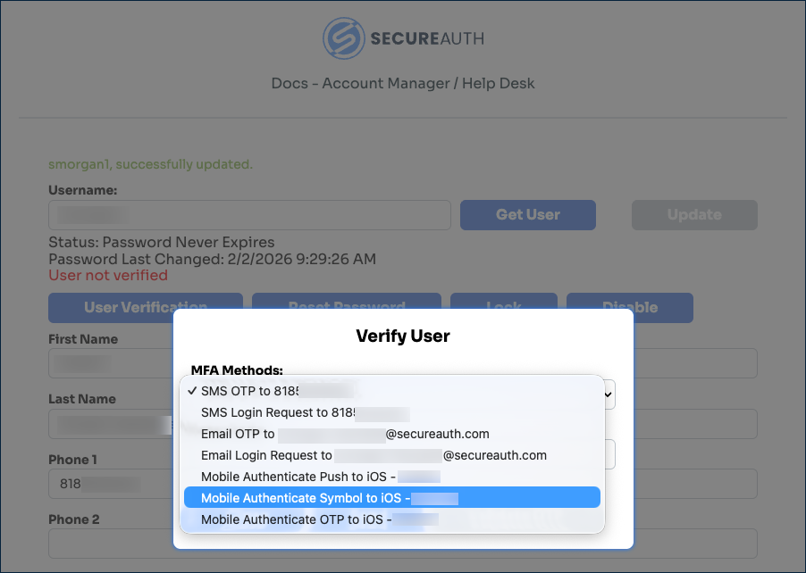
Task: Click the 'User not verified' status text
Action: pos(108,275)
